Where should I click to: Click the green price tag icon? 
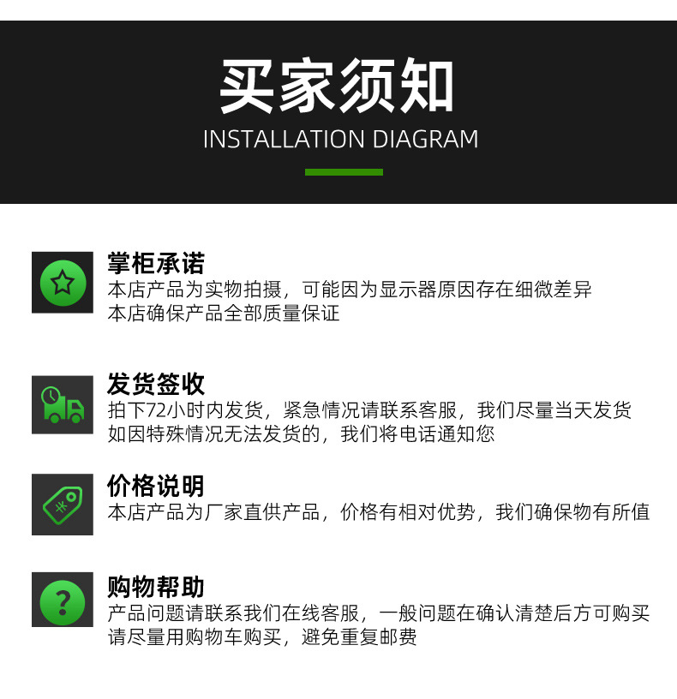(x=63, y=505)
